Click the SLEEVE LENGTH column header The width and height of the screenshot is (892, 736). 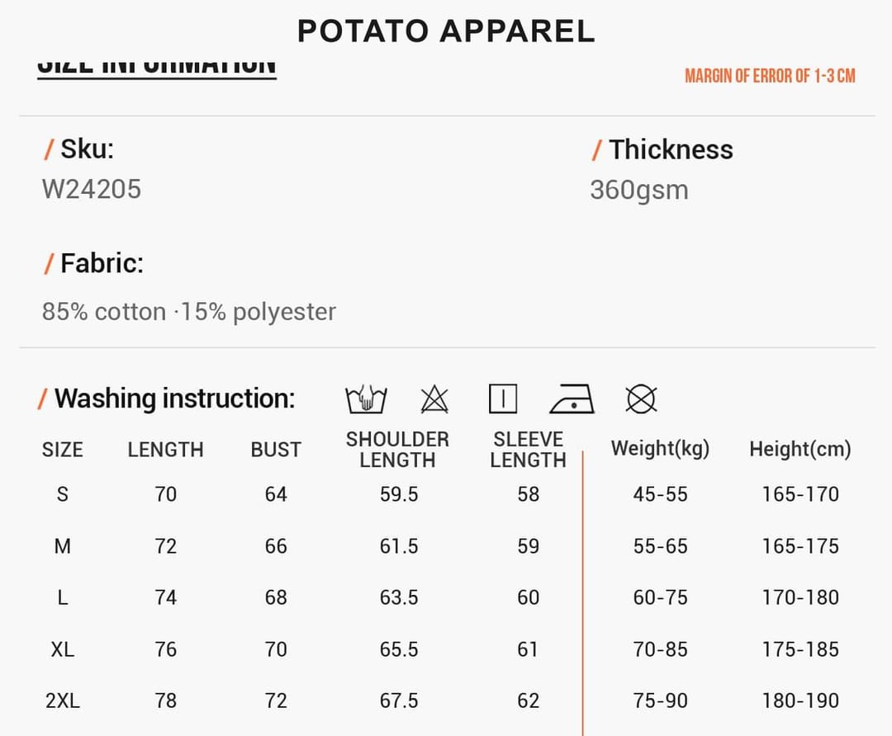528,449
